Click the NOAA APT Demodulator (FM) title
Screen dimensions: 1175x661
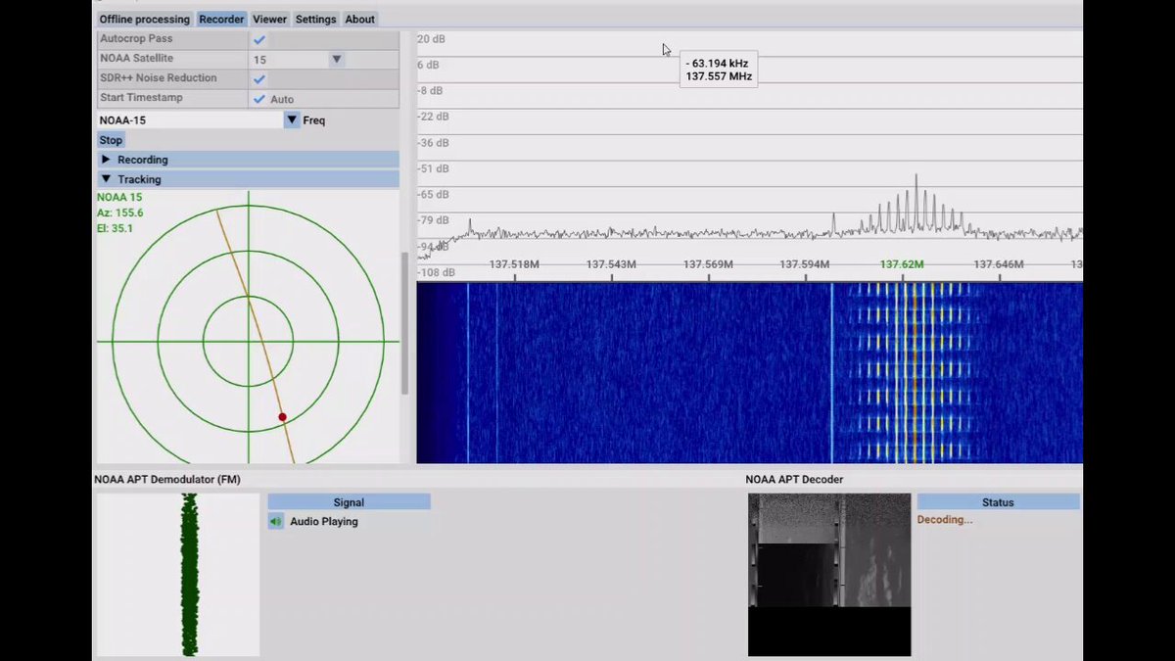point(167,480)
